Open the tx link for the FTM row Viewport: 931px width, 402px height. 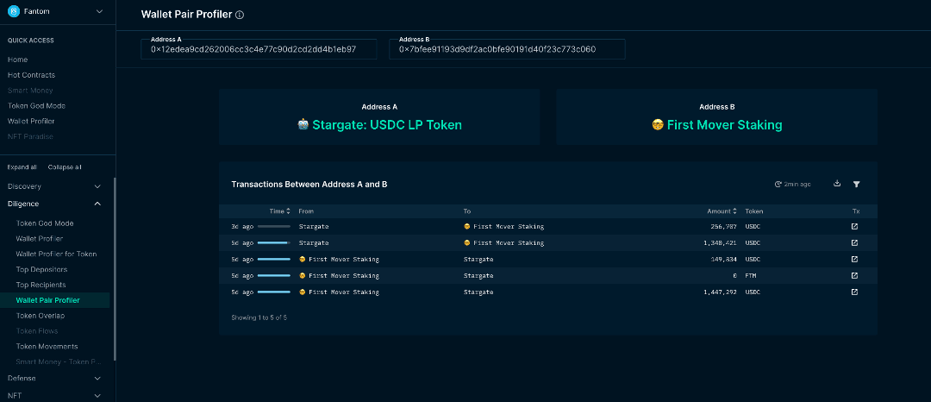click(x=854, y=275)
